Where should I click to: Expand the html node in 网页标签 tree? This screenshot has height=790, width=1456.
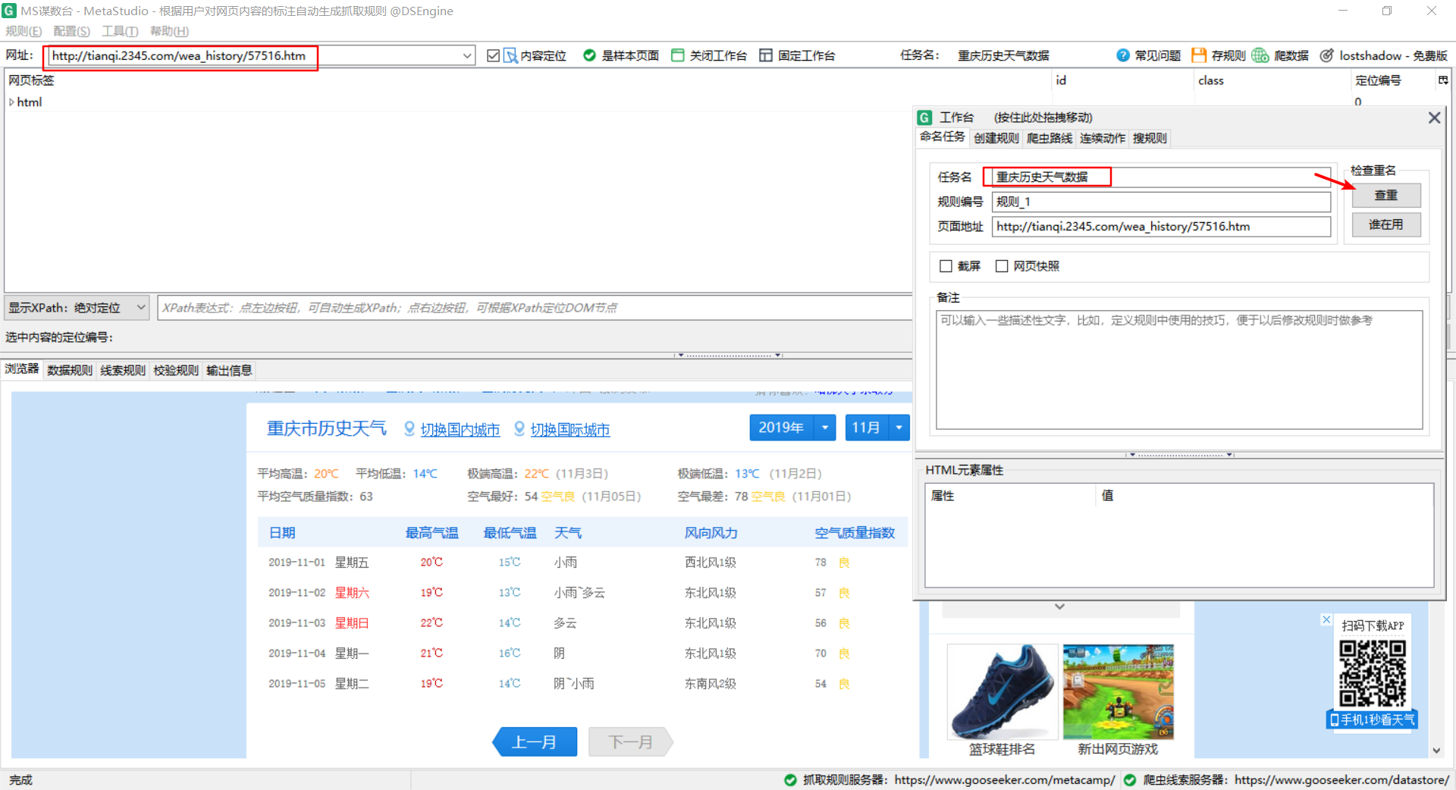coord(12,102)
